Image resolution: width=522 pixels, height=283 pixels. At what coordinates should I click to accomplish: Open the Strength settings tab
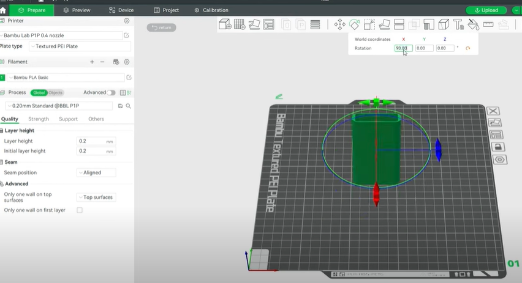[39, 119]
